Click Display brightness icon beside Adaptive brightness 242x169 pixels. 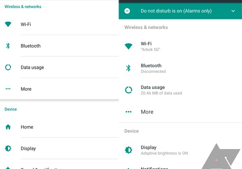click(128, 150)
